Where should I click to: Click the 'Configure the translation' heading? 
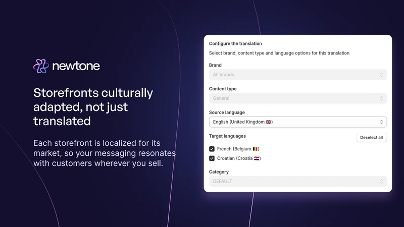click(235, 43)
